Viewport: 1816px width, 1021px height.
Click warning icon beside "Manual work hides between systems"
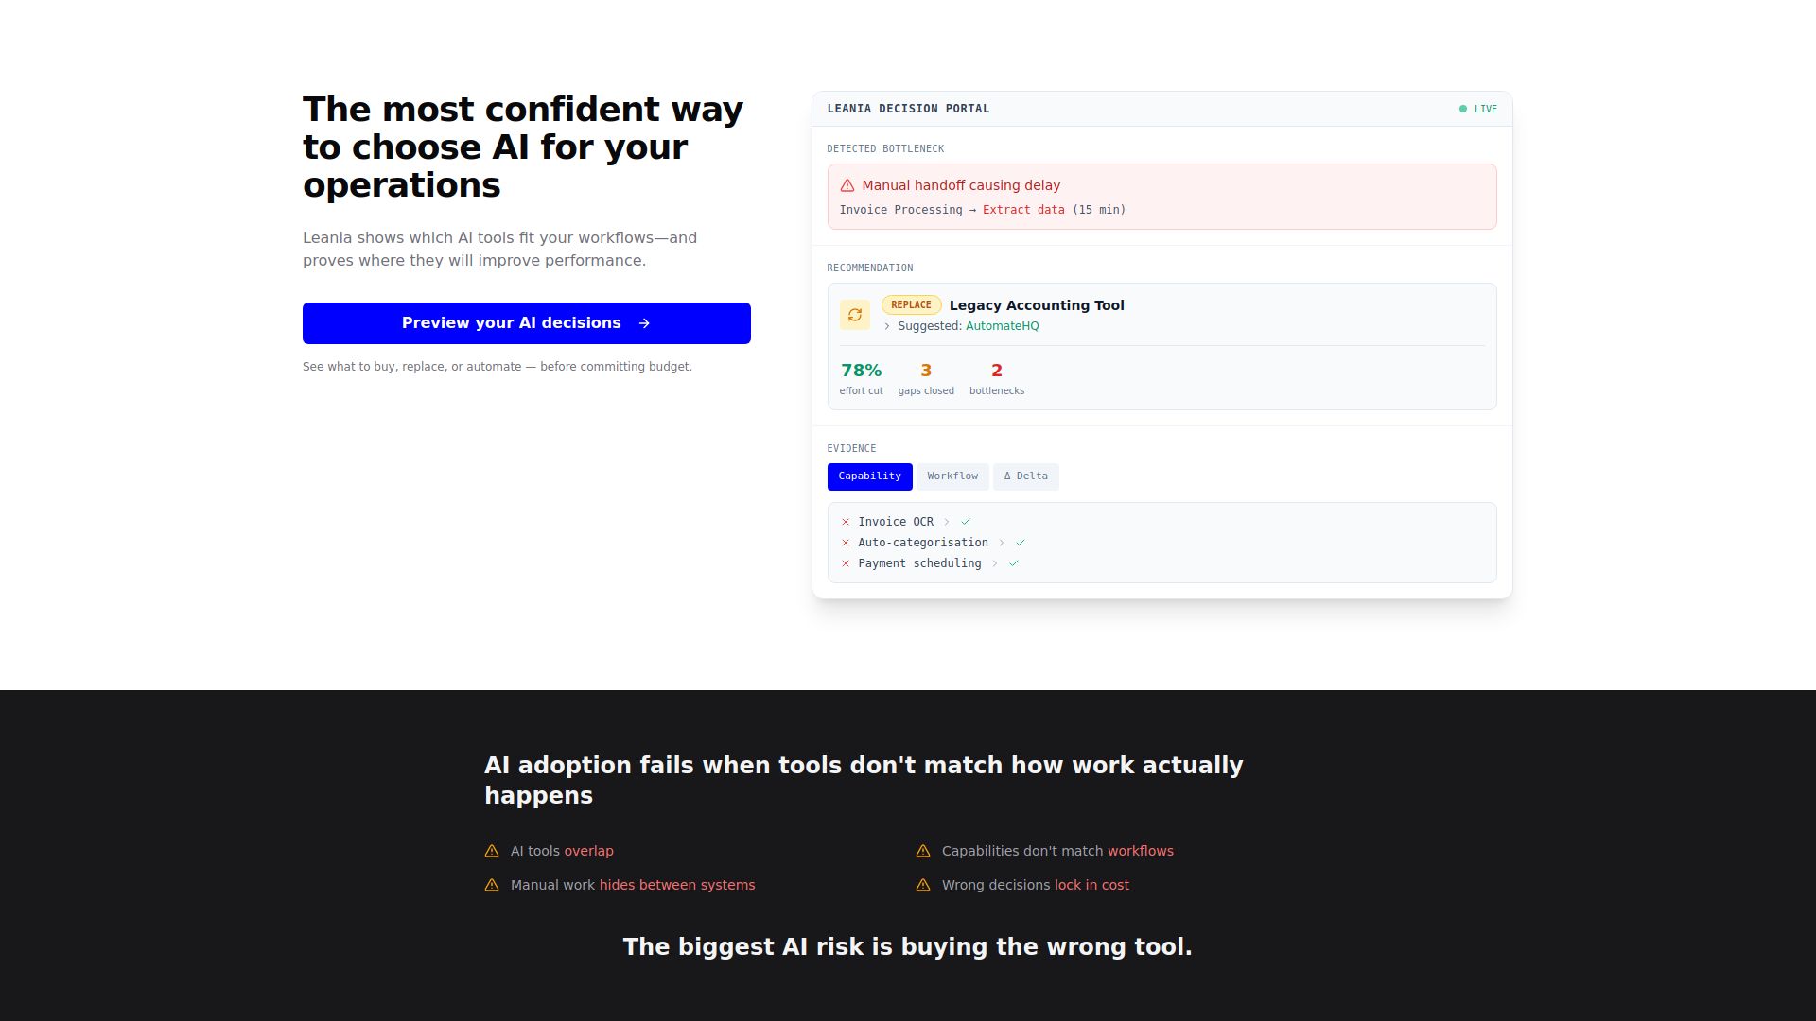coord(492,886)
